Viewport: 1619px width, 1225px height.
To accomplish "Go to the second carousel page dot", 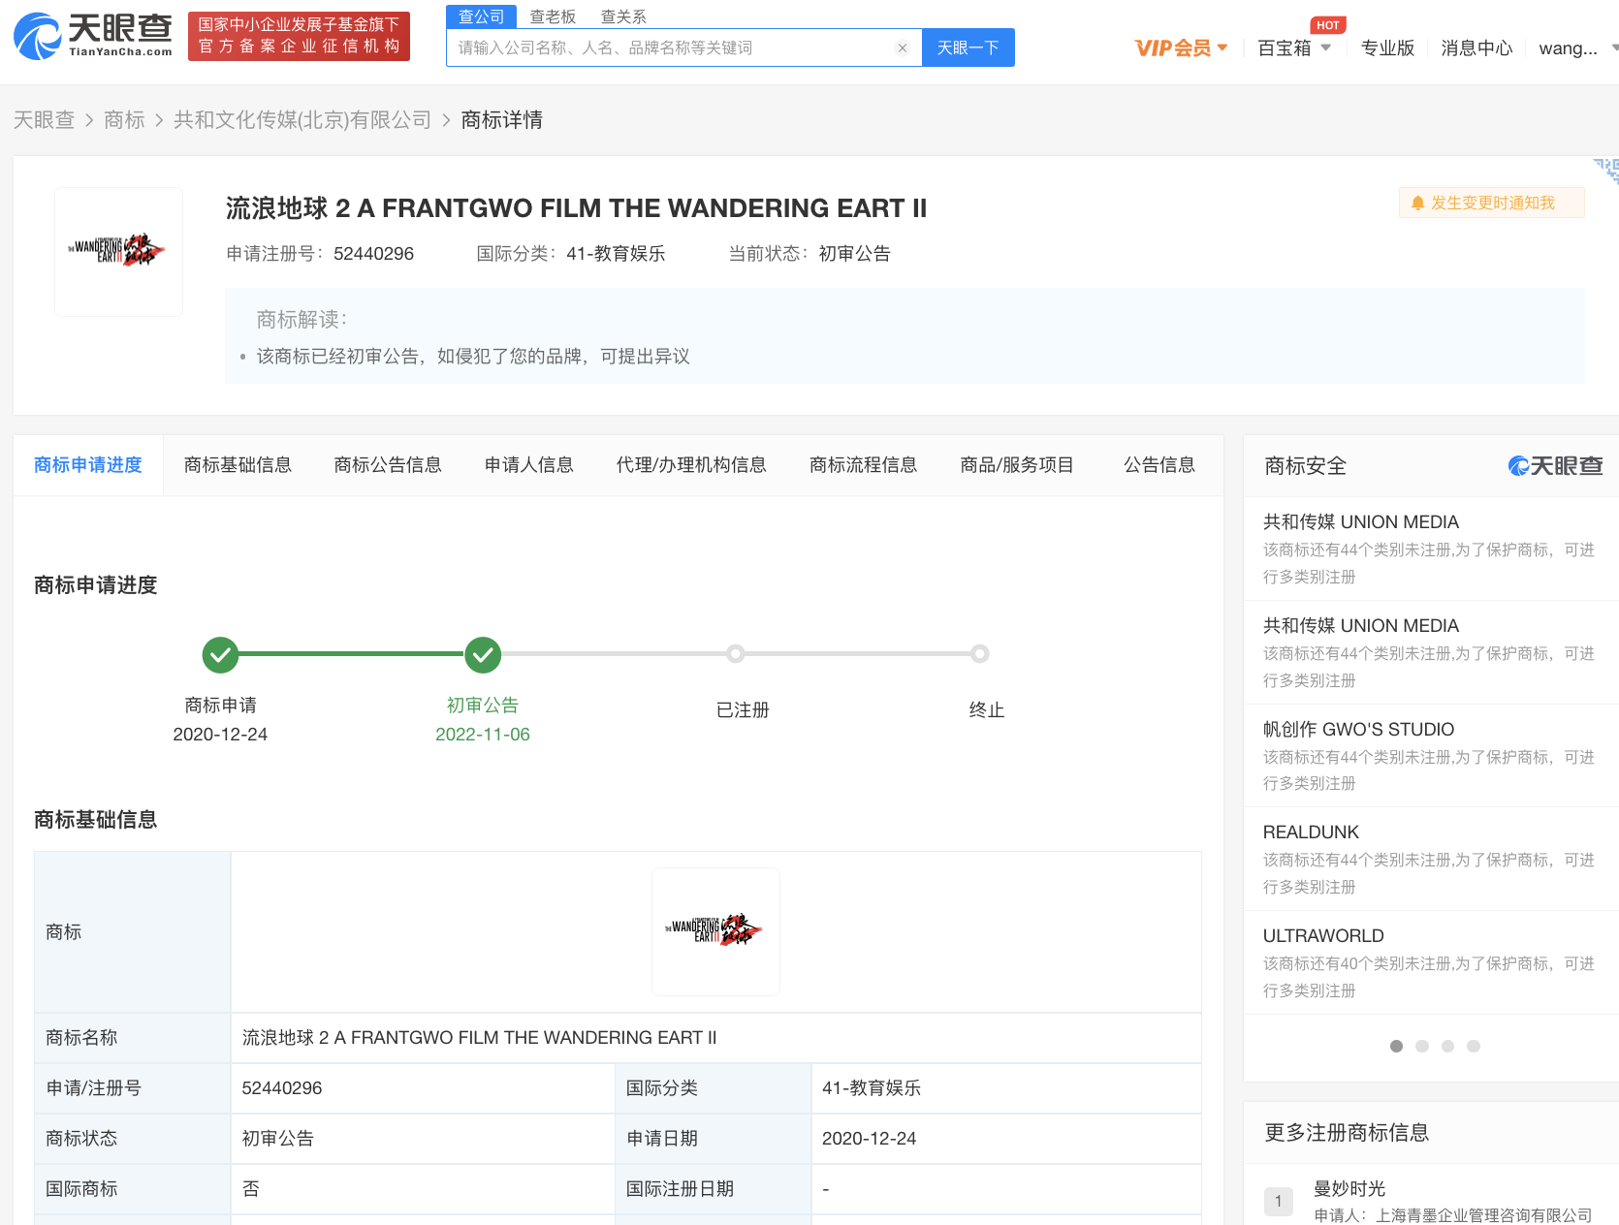I will (x=1422, y=1046).
